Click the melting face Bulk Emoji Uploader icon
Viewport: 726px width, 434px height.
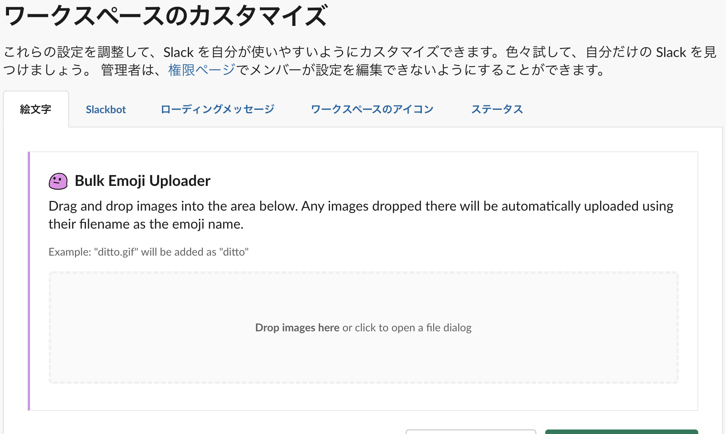58,181
